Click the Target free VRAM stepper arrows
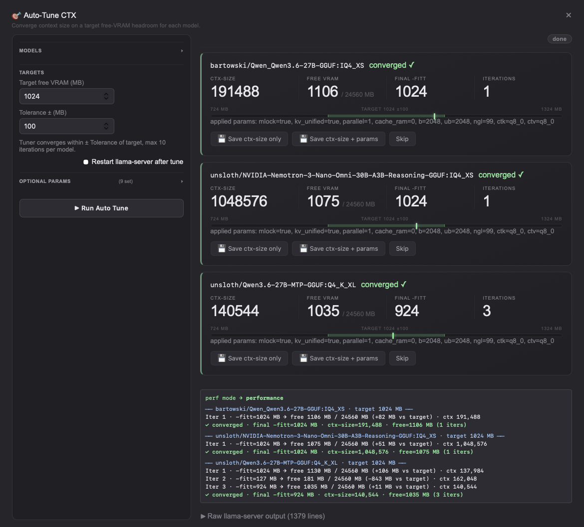The width and height of the screenshot is (584, 527). tap(106, 96)
